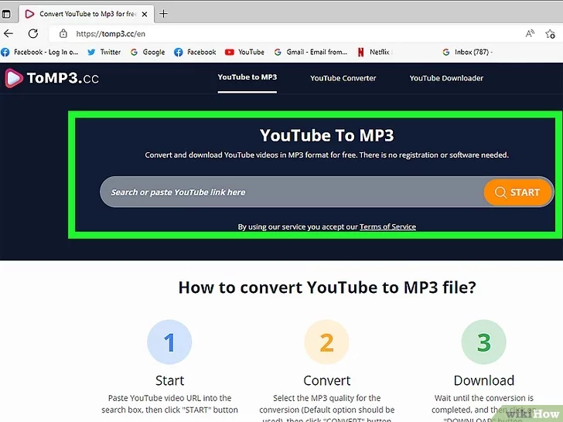Click the 'Start' step title text
The height and width of the screenshot is (422, 563).
(169, 380)
